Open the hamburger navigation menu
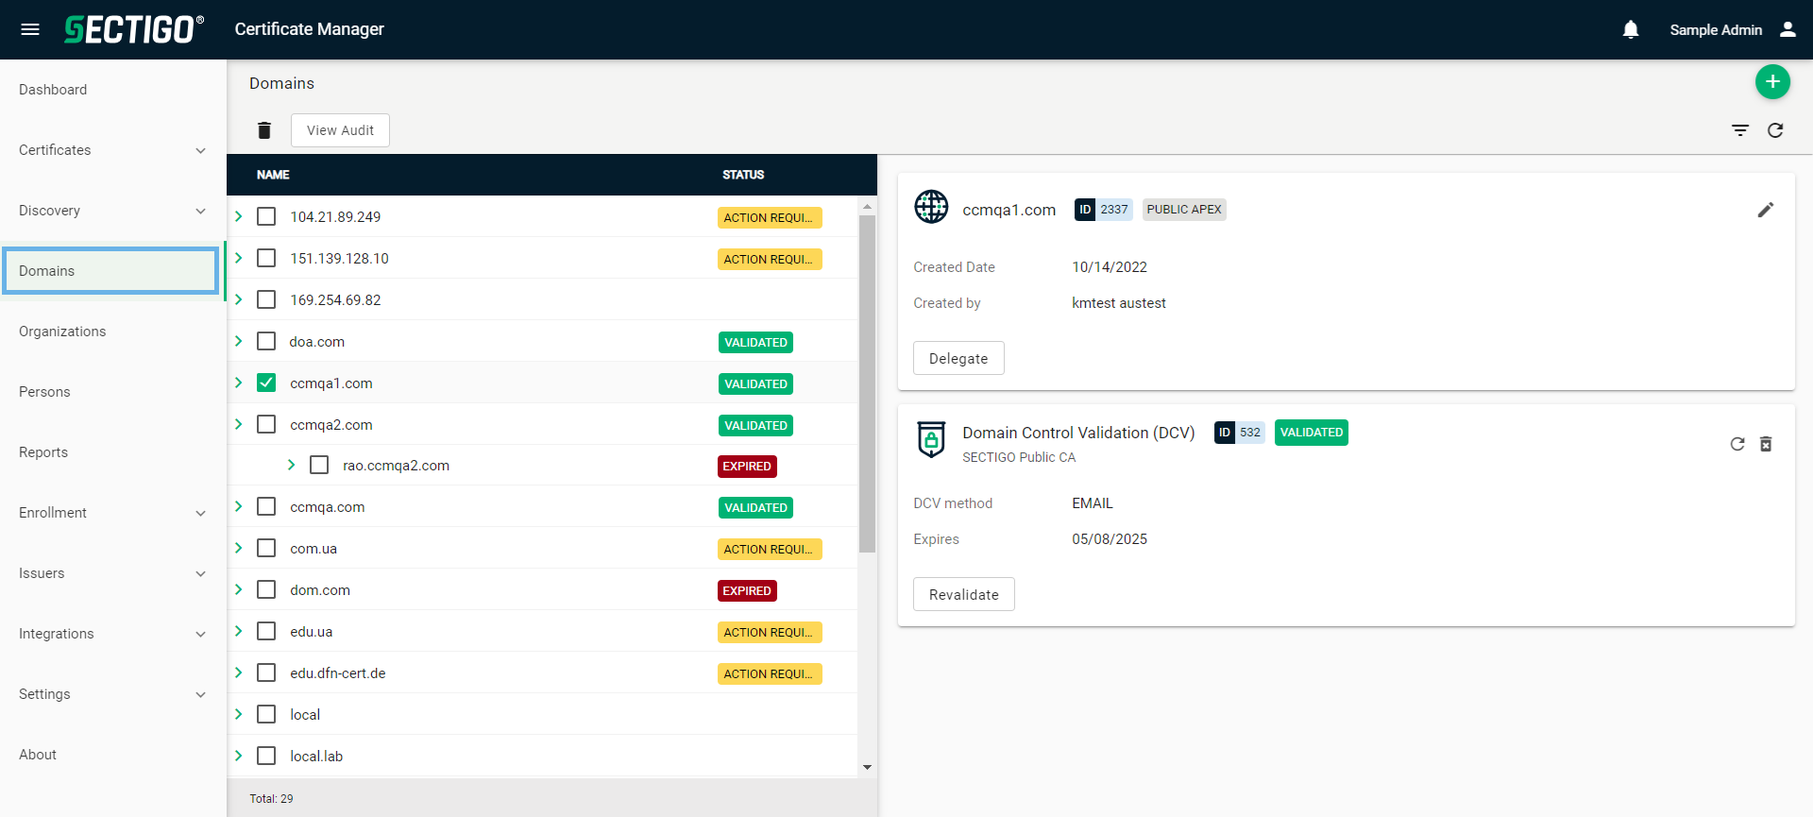 30,29
